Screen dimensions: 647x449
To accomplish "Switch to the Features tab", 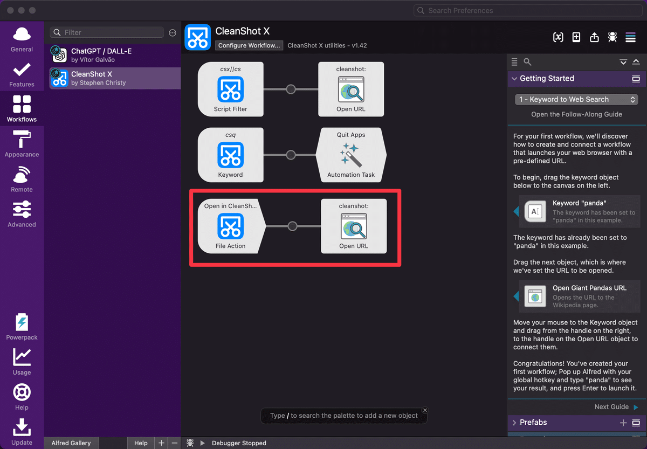I will click(22, 74).
